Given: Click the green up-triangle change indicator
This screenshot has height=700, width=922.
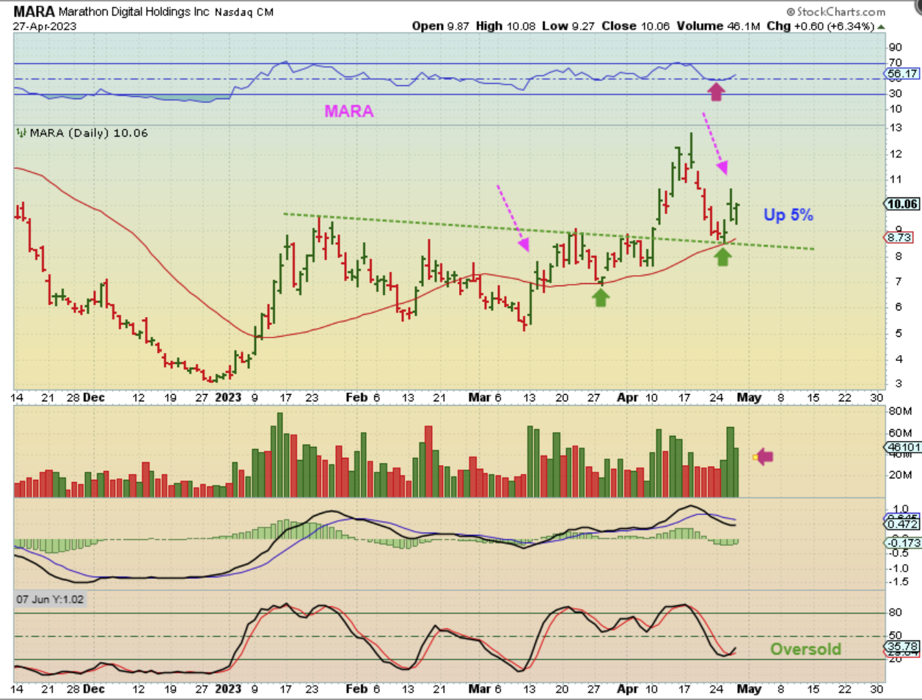Looking at the screenshot, I should pyautogui.click(x=881, y=26).
